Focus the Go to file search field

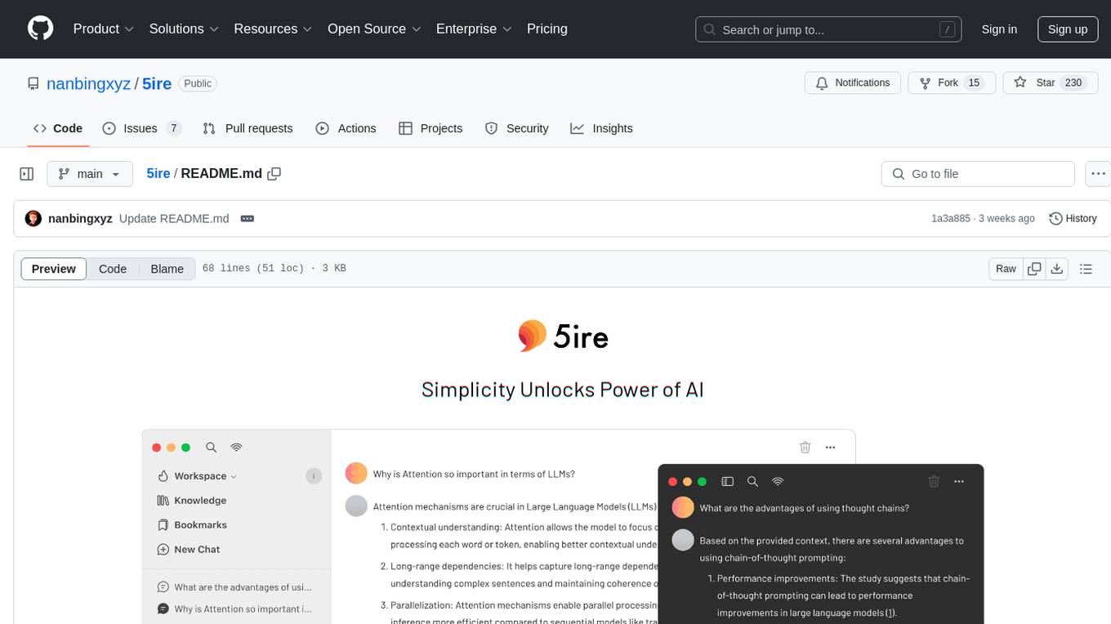point(978,174)
